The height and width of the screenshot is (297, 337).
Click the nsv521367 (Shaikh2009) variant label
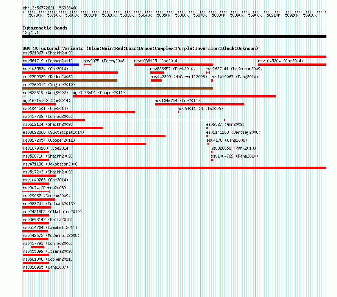(48, 53)
